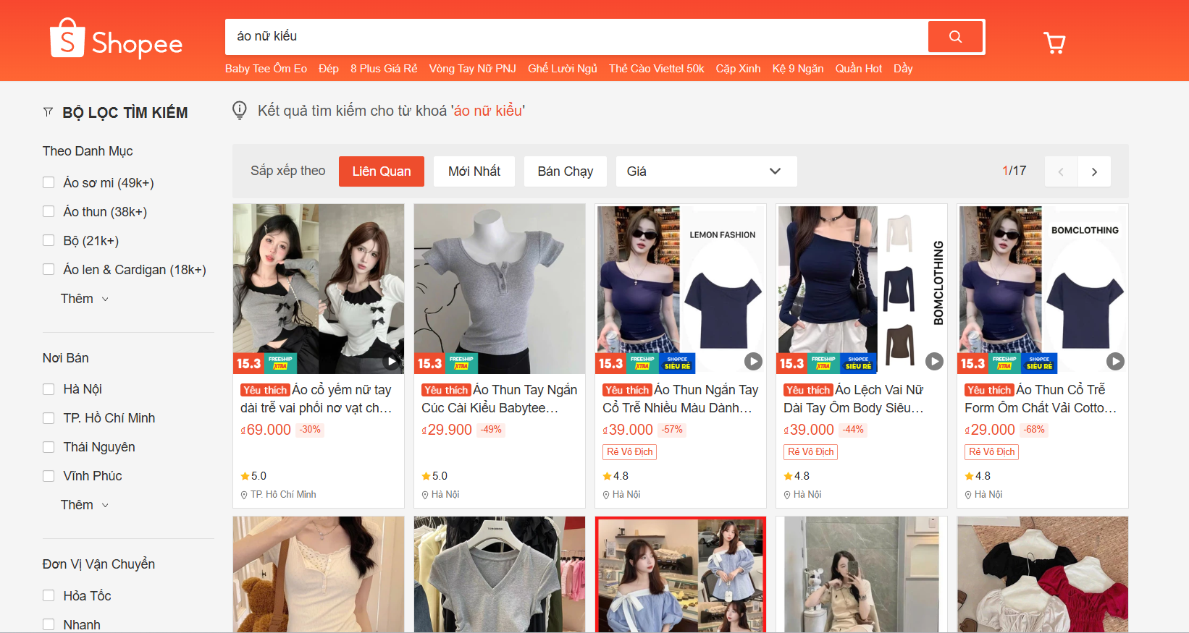Enable Nhanh shipping filter
This screenshot has height=633, width=1189.
pos(49,624)
